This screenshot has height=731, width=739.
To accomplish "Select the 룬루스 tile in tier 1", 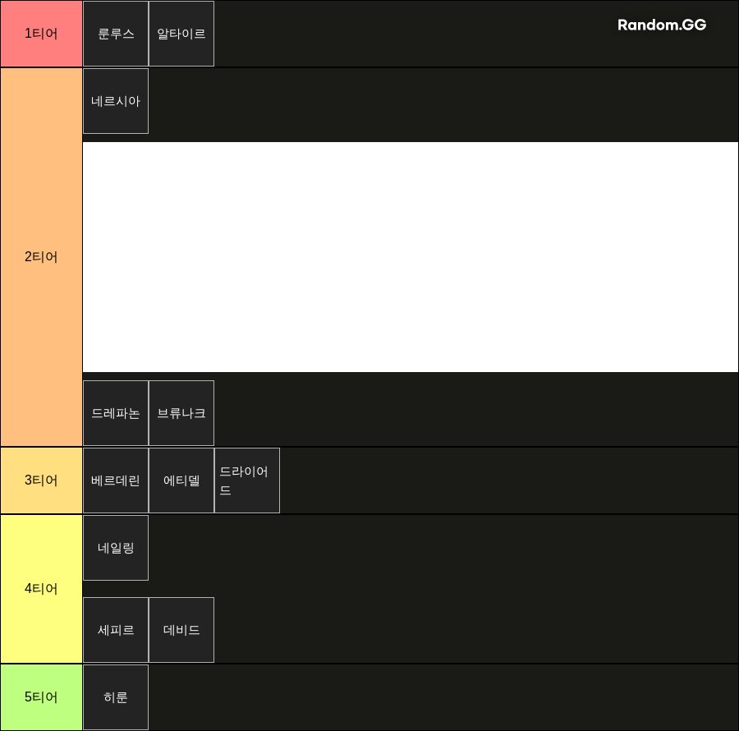I will click(116, 34).
